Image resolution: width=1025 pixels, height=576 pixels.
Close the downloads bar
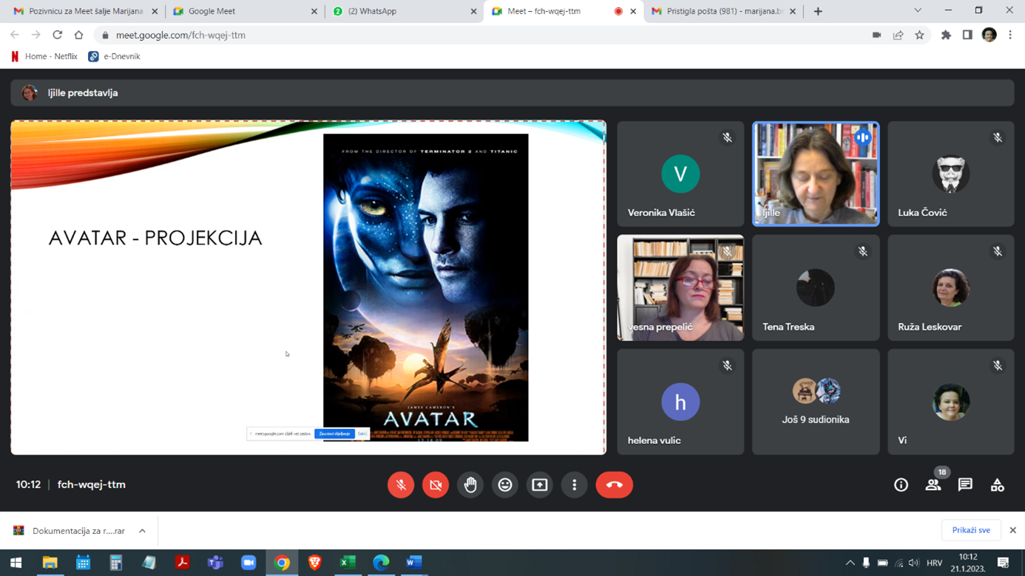pyautogui.click(x=1012, y=530)
